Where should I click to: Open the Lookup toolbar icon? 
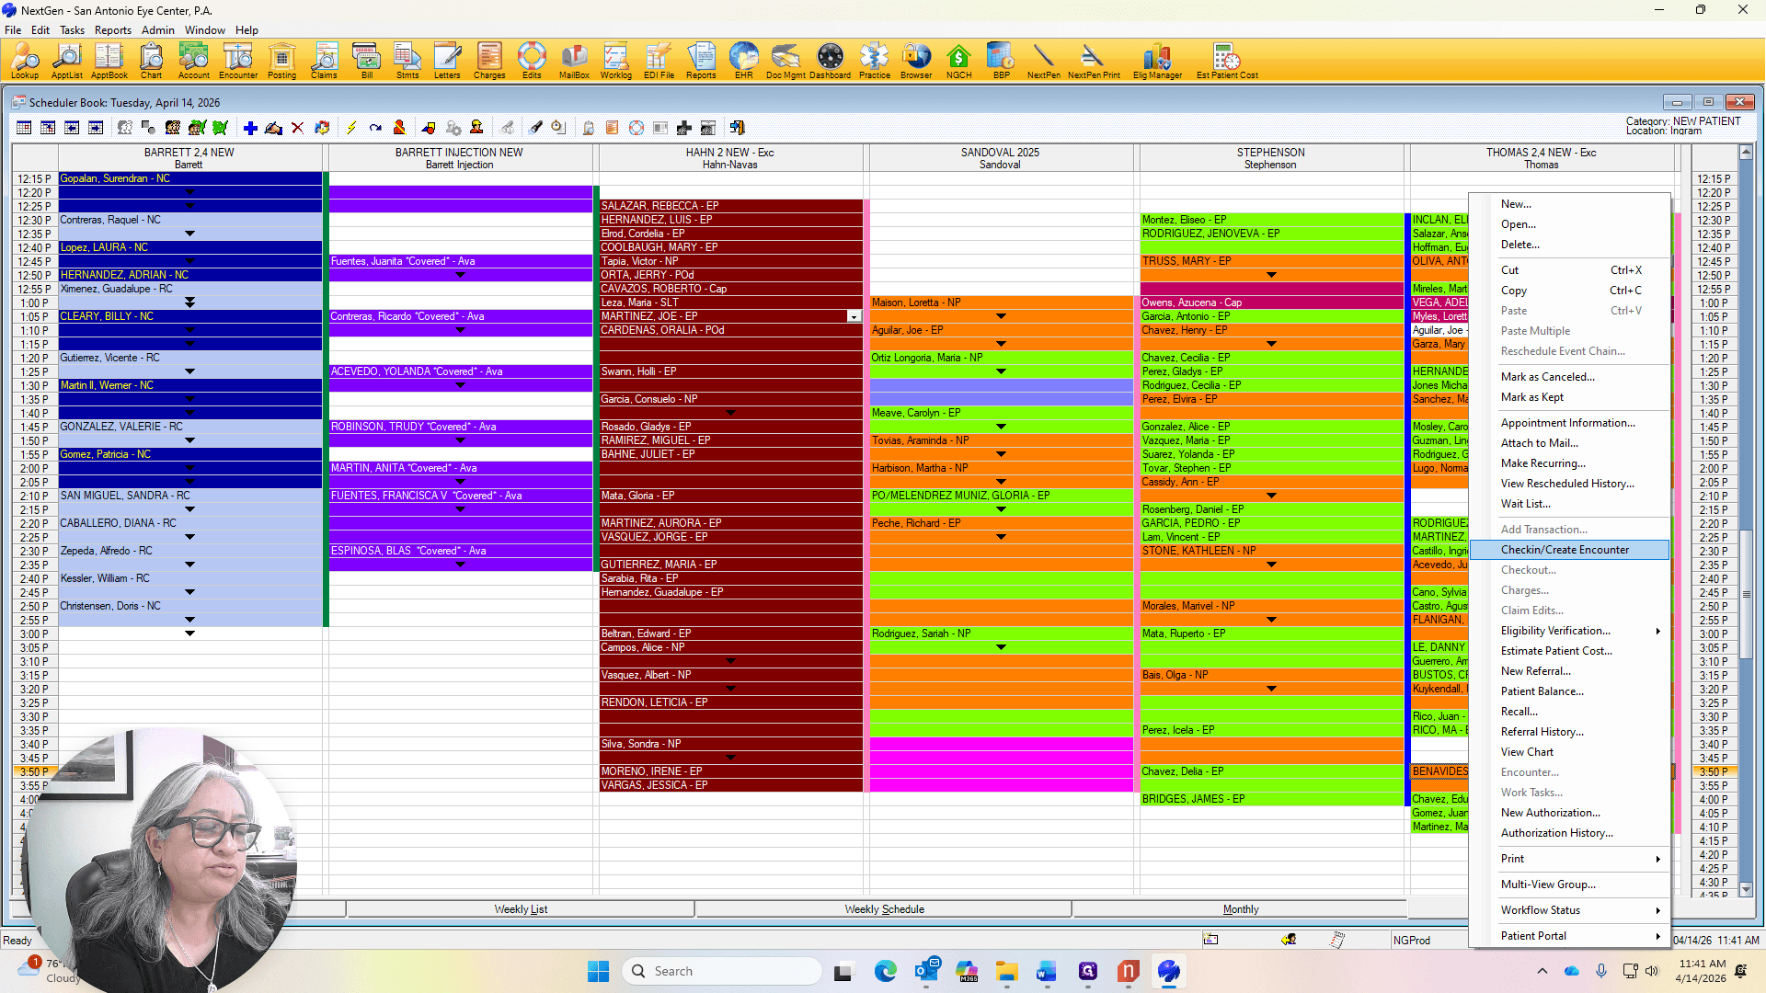point(25,61)
